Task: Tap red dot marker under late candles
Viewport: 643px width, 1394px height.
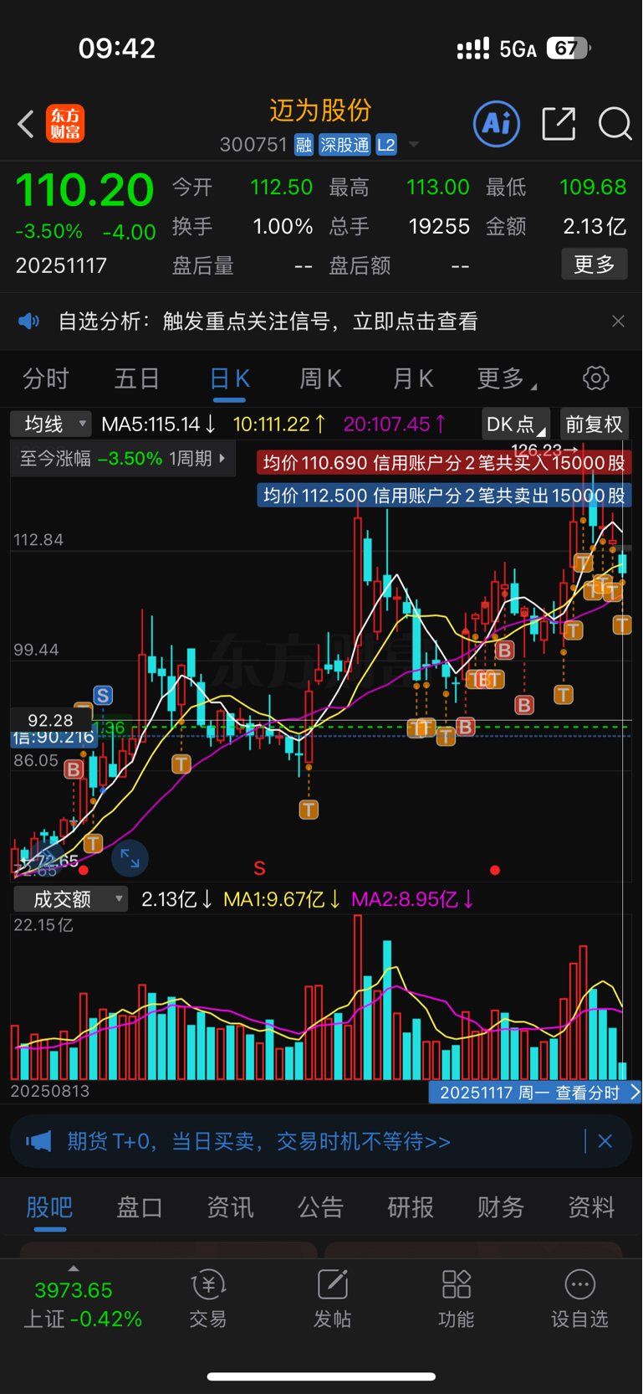Action: pos(495,871)
